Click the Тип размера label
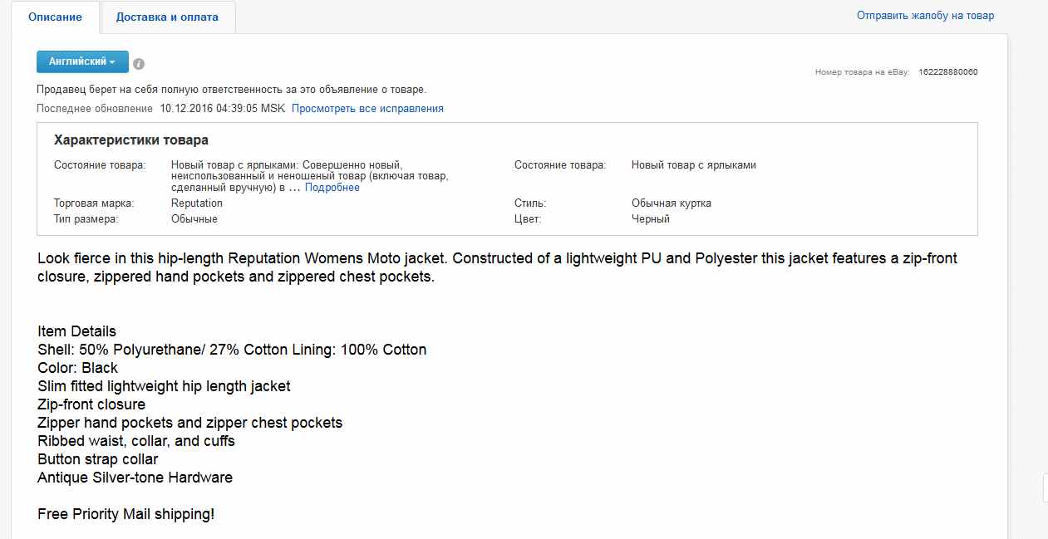1048x539 pixels. coord(86,219)
